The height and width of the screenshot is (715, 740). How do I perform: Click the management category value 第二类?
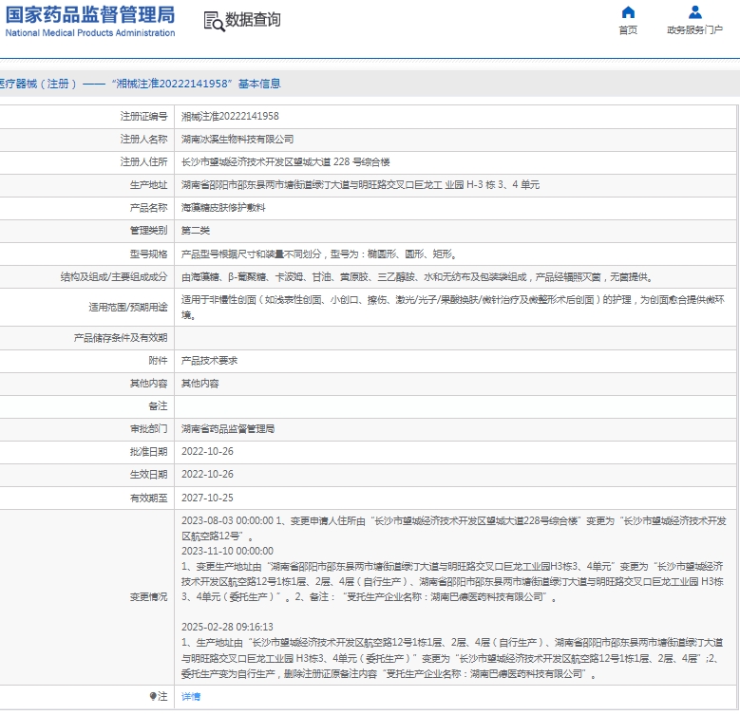(x=196, y=230)
